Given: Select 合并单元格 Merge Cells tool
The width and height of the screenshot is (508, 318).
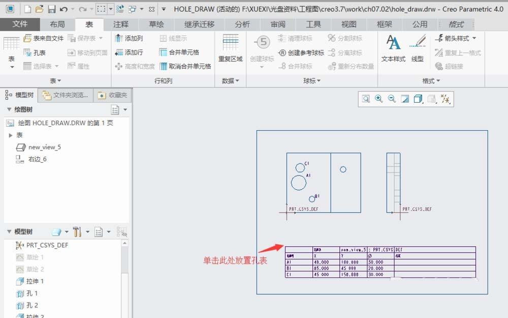Looking at the screenshot, I should coord(174,52).
